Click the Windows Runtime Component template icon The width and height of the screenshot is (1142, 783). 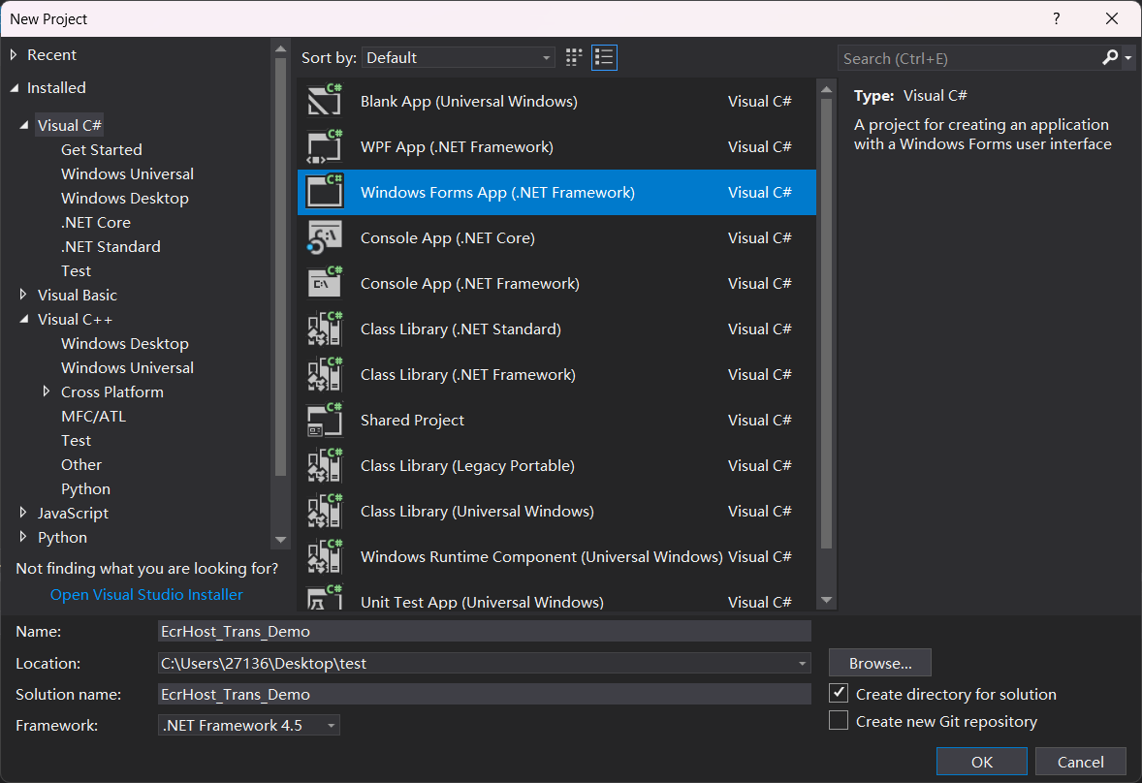click(x=325, y=556)
